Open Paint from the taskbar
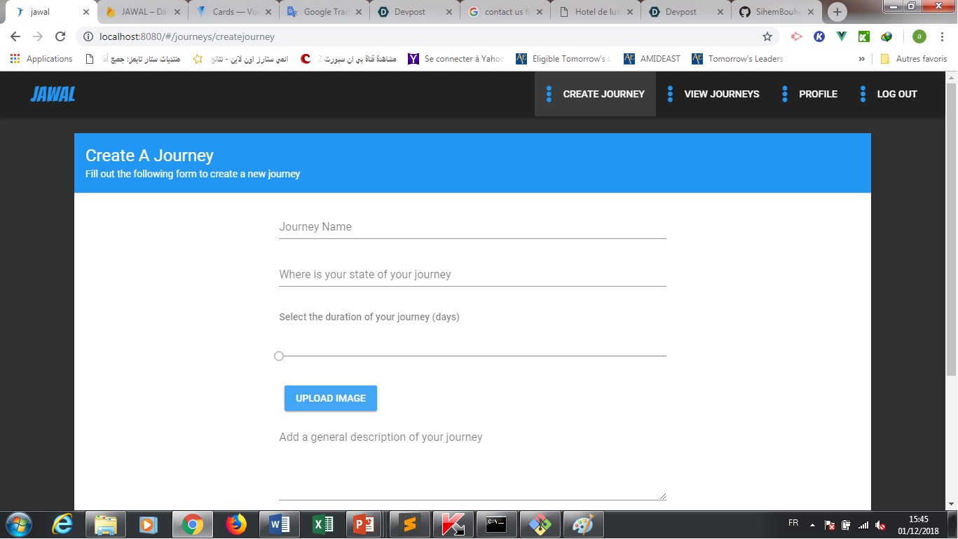Viewport: 958px width, 539px height. (x=584, y=524)
